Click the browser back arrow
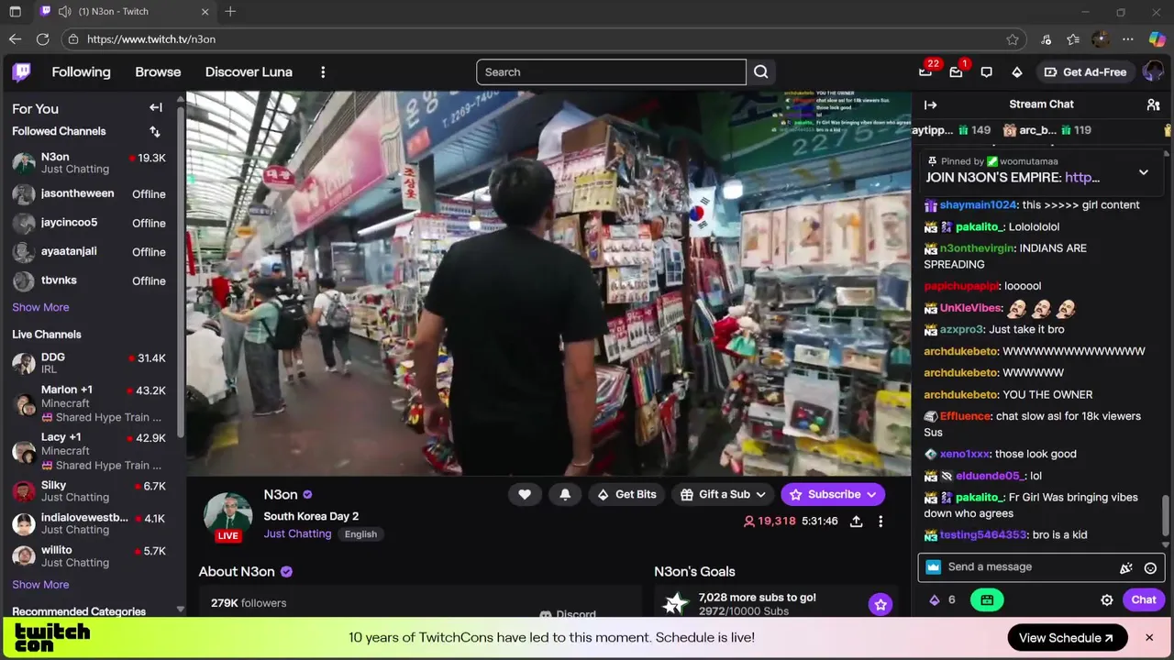The image size is (1174, 660). (x=15, y=39)
